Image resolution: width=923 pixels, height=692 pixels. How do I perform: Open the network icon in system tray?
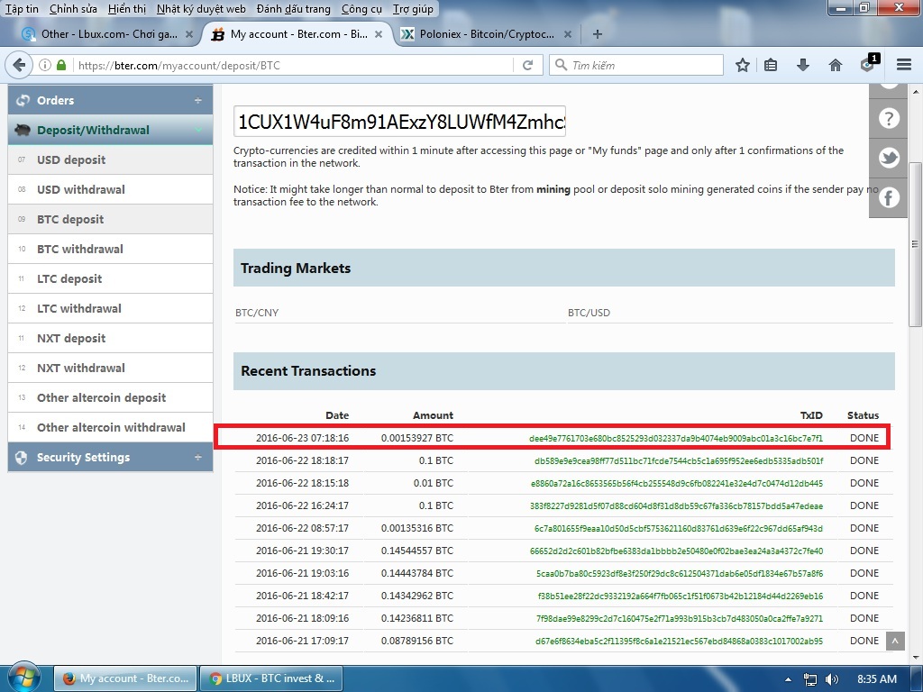810,679
